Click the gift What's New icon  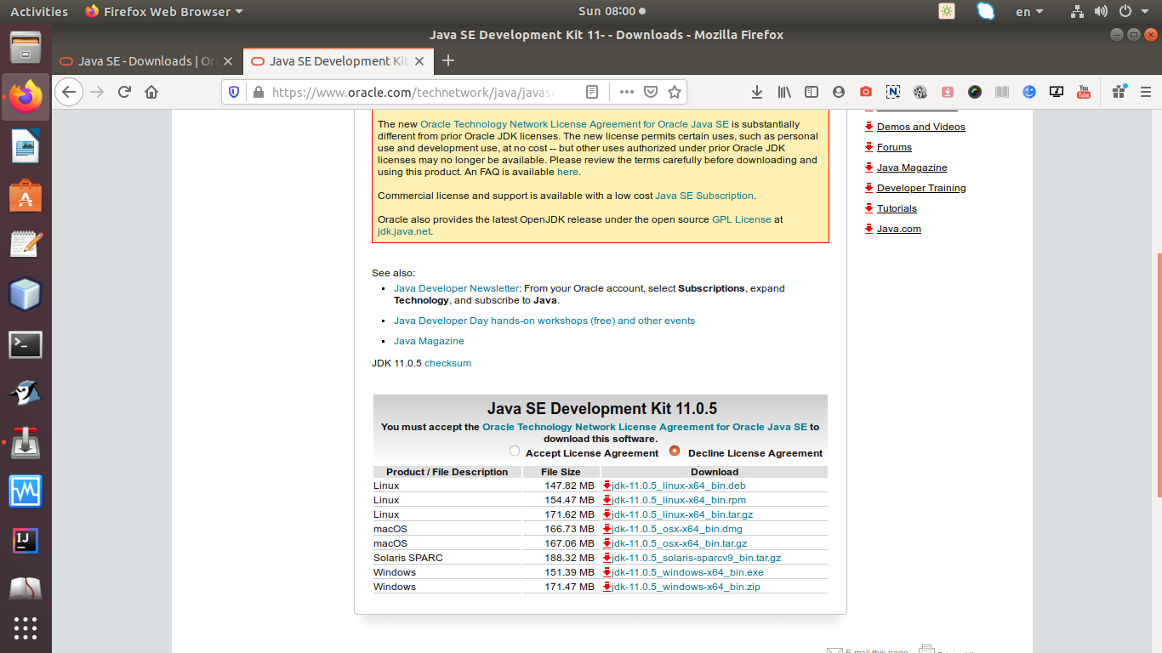[x=1119, y=92]
